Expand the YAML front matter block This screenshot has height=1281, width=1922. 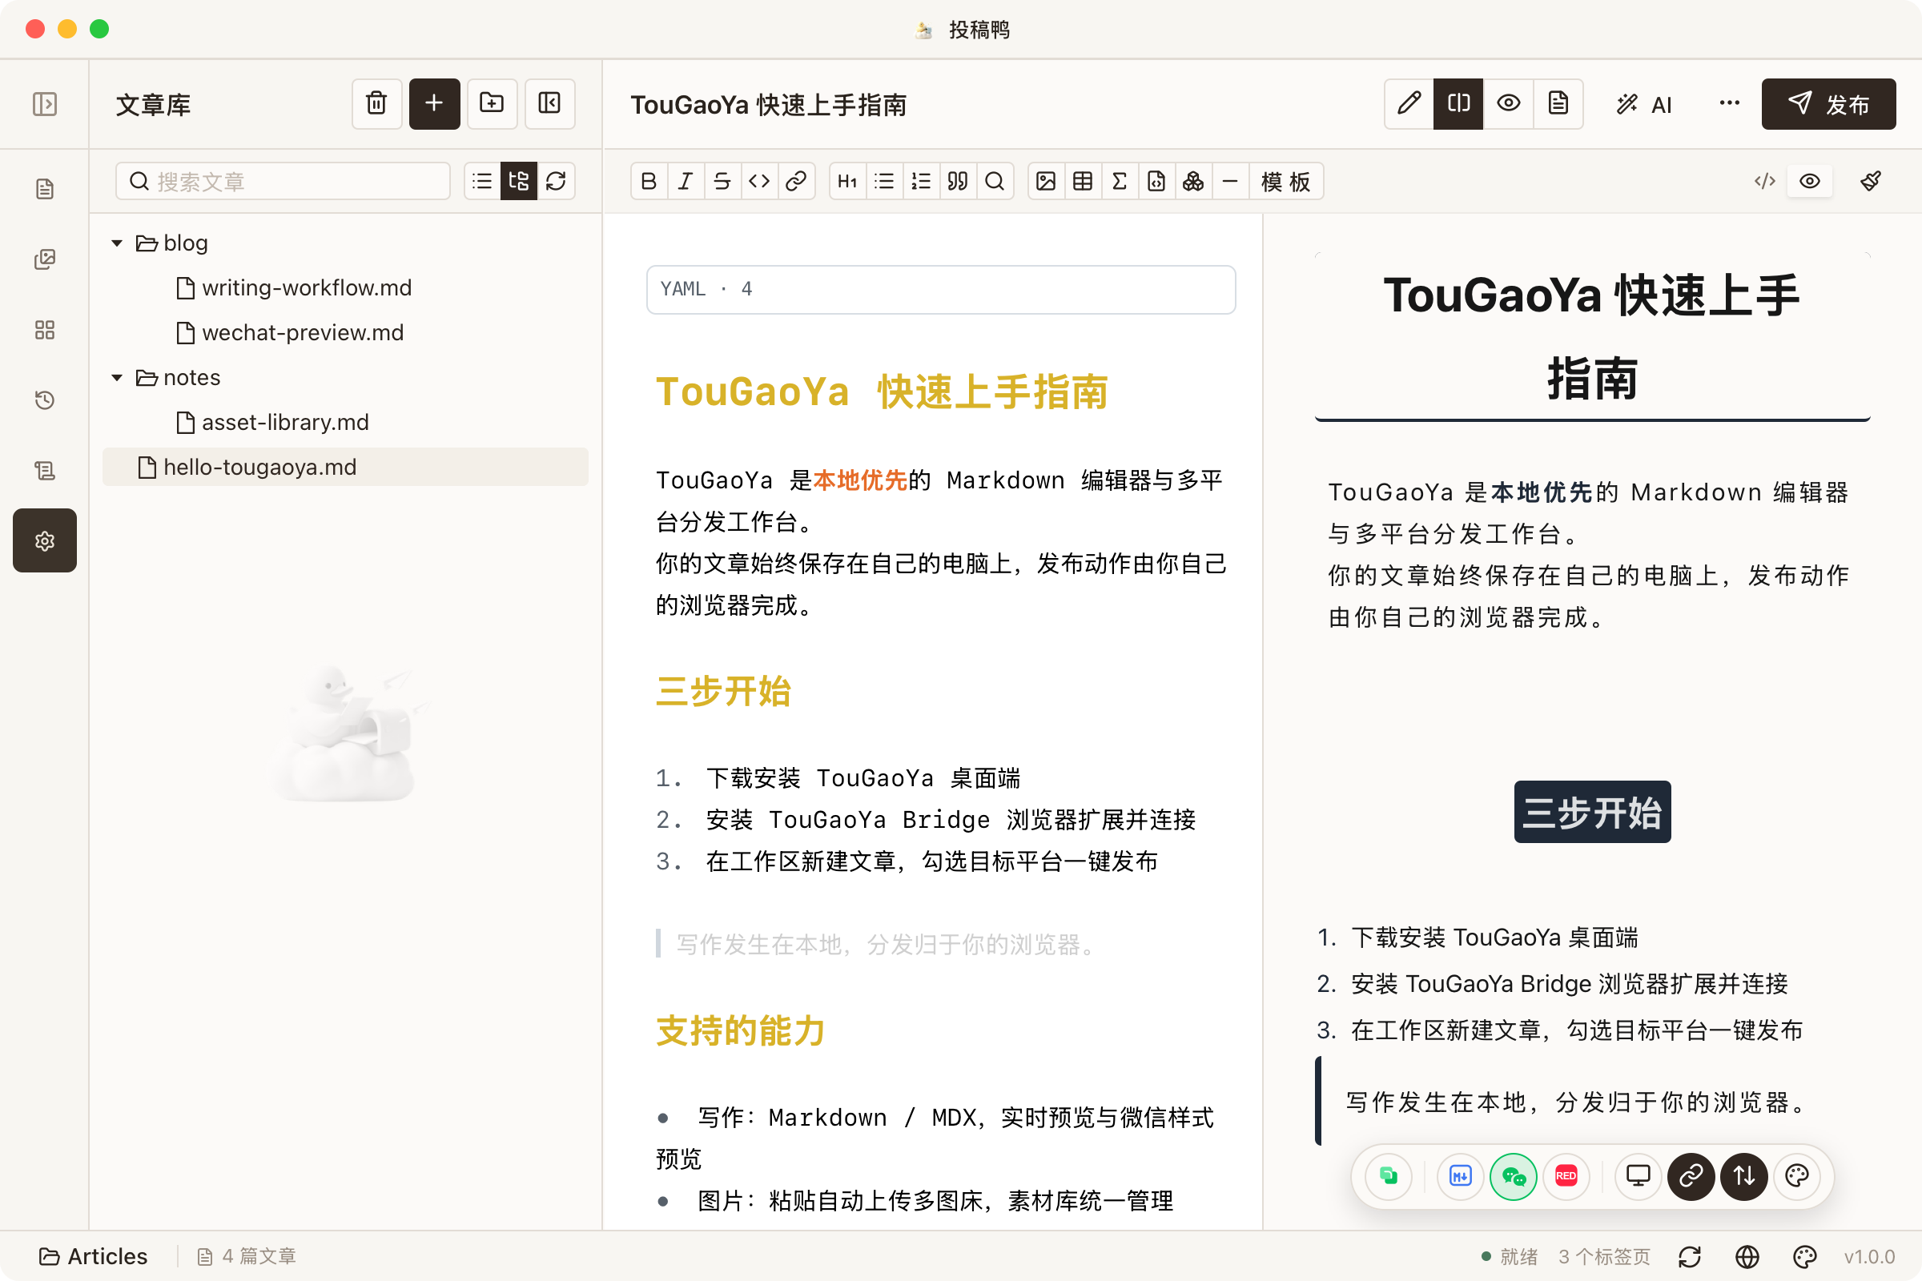tap(940, 289)
